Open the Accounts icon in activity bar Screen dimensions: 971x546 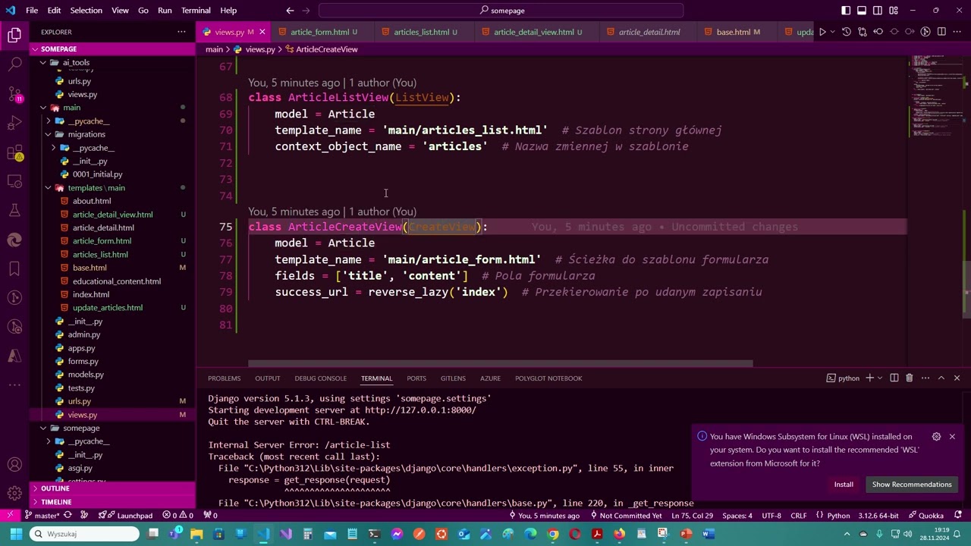tap(14, 465)
